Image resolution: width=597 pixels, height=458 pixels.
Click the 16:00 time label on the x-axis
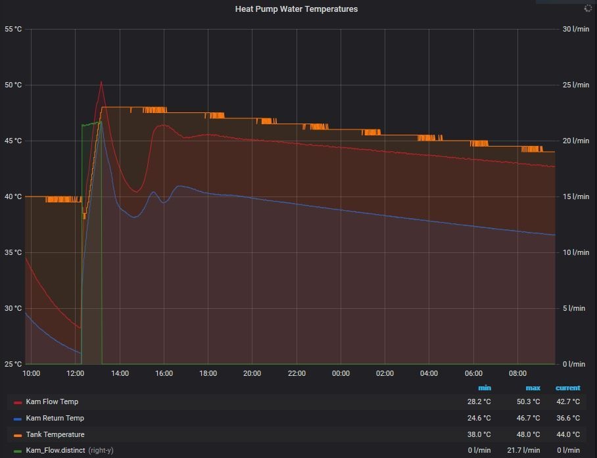click(164, 373)
